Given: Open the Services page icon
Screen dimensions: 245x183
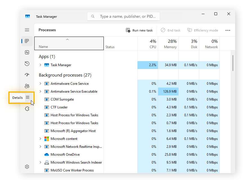Looking at the screenshot, I should click(27, 109).
